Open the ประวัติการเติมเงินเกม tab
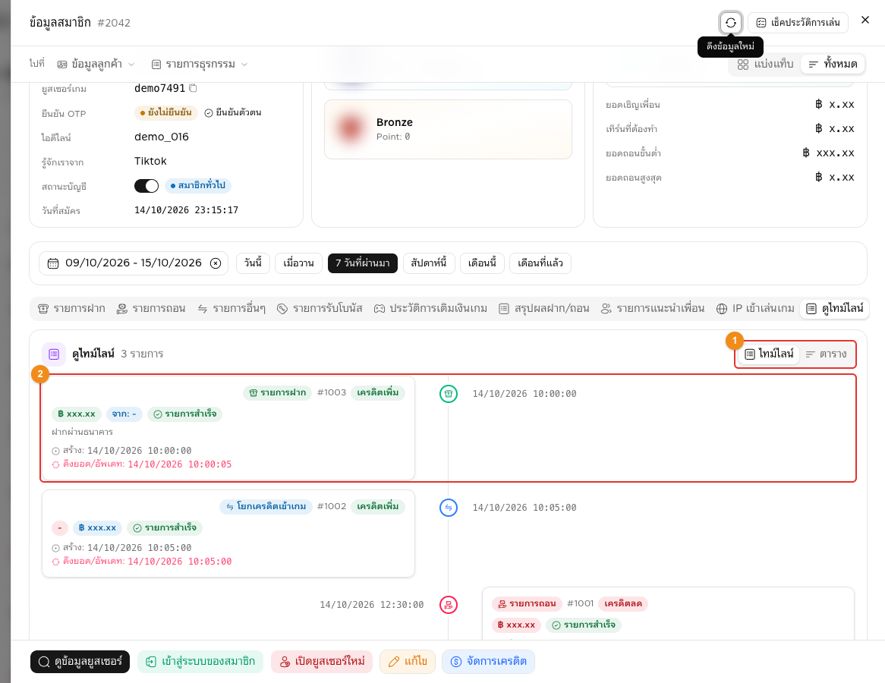Image resolution: width=885 pixels, height=683 pixels. (x=430, y=308)
